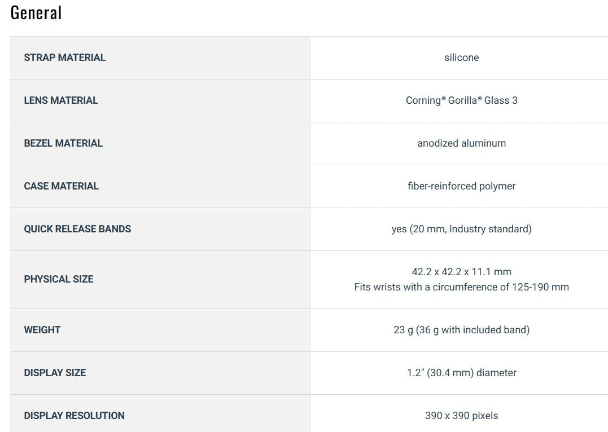This screenshot has width=608, height=432.
Task: Click the STRAP MATERIAL label
Action: tap(64, 58)
